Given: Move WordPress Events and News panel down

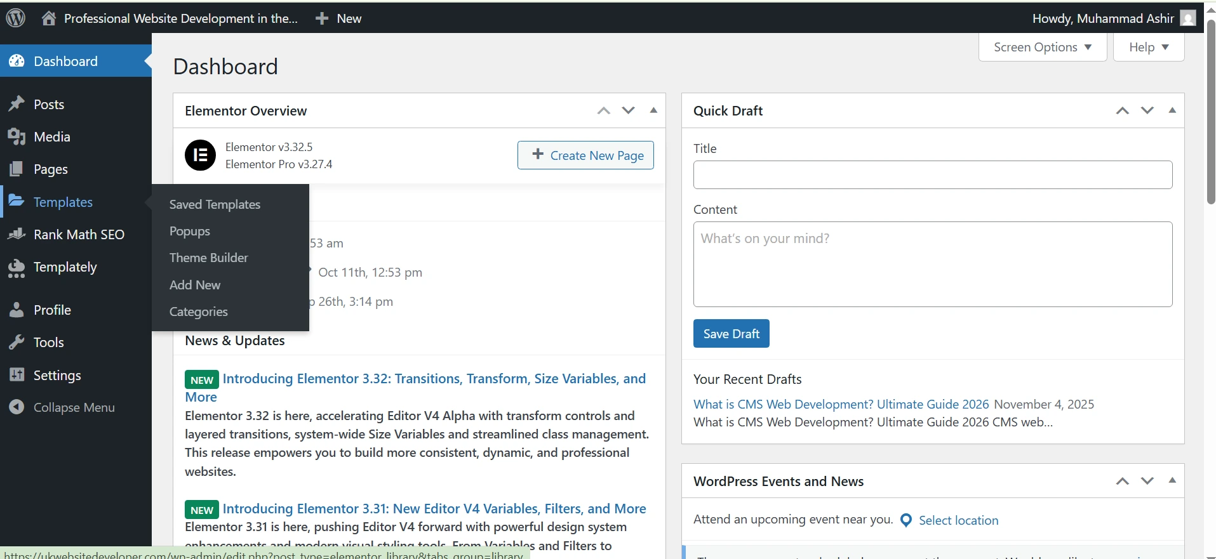Looking at the screenshot, I should click(x=1147, y=481).
